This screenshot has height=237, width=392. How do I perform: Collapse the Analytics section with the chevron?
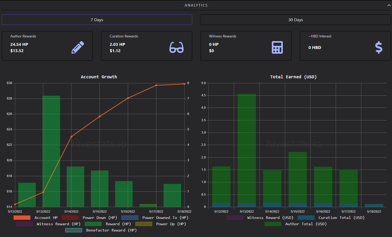point(389,5)
